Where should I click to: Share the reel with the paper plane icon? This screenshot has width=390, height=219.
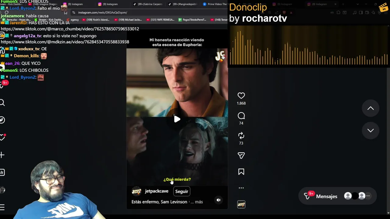241,156
